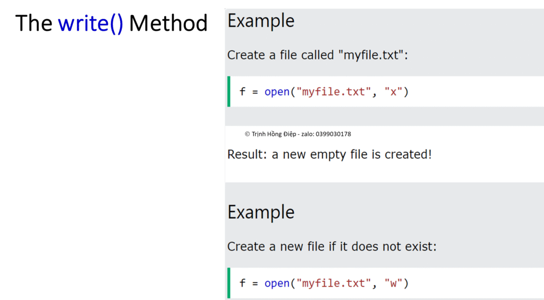Screen dimensions: 544x300
Task: Click the variable "f" in the first code line
Action: (242, 92)
